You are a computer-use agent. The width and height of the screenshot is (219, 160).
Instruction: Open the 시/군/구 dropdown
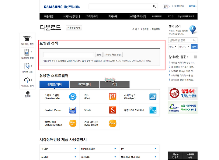[184, 47]
